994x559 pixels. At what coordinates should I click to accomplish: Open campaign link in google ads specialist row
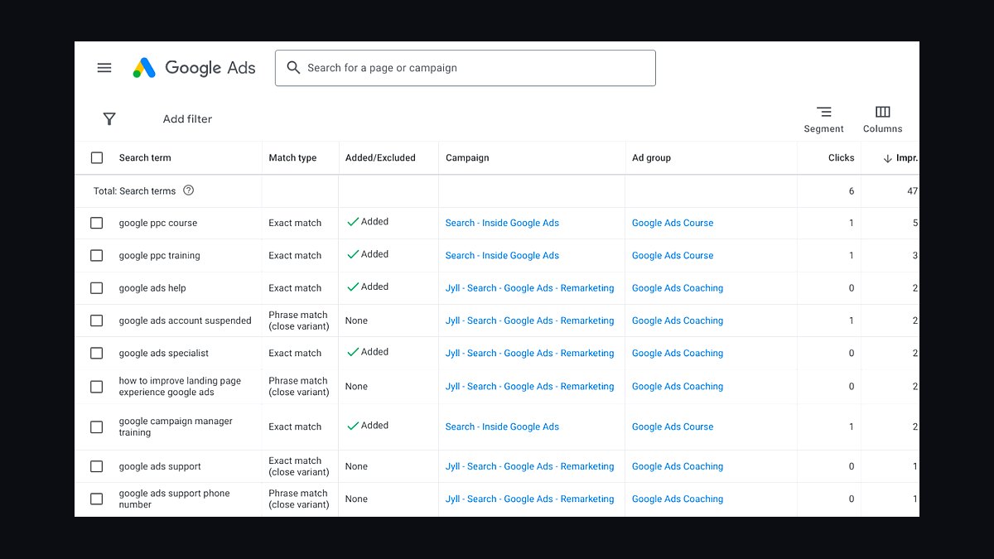[530, 353]
